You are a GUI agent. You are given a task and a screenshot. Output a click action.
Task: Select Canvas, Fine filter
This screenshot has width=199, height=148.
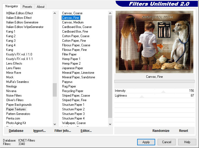click(71, 18)
